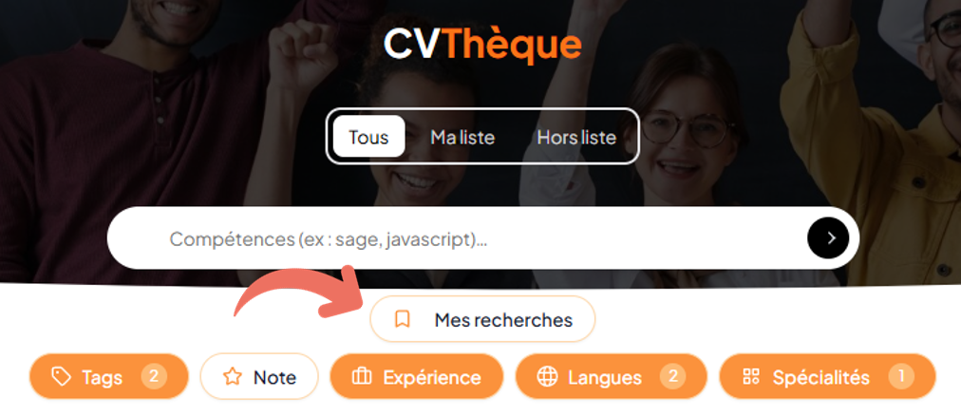
Task: Click the briefcase icon on Expérience filter
Action: pyautogui.click(x=362, y=377)
